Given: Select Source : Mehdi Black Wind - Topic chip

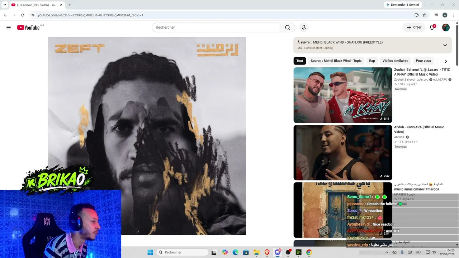Looking at the screenshot, I should tap(336, 61).
